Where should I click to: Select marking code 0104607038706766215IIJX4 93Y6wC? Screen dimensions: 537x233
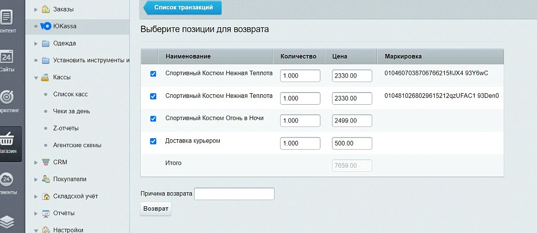click(436, 73)
